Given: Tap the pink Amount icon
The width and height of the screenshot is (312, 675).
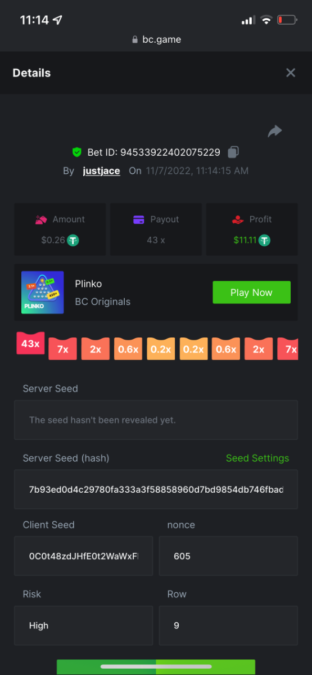Looking at the screenshot, I should pyautogui.click(x=40, y=219).
